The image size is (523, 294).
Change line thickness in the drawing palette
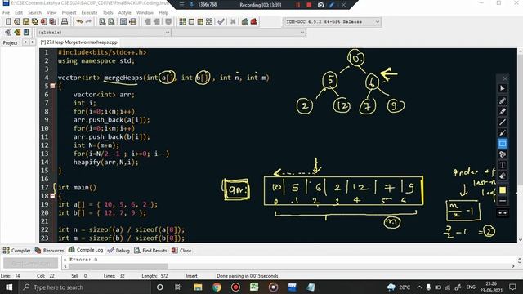[x=503, y=201]
